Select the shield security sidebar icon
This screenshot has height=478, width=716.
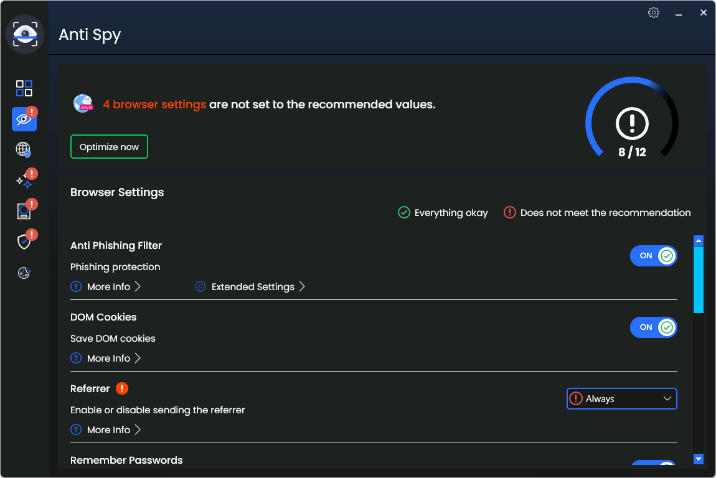coord(24,241)
